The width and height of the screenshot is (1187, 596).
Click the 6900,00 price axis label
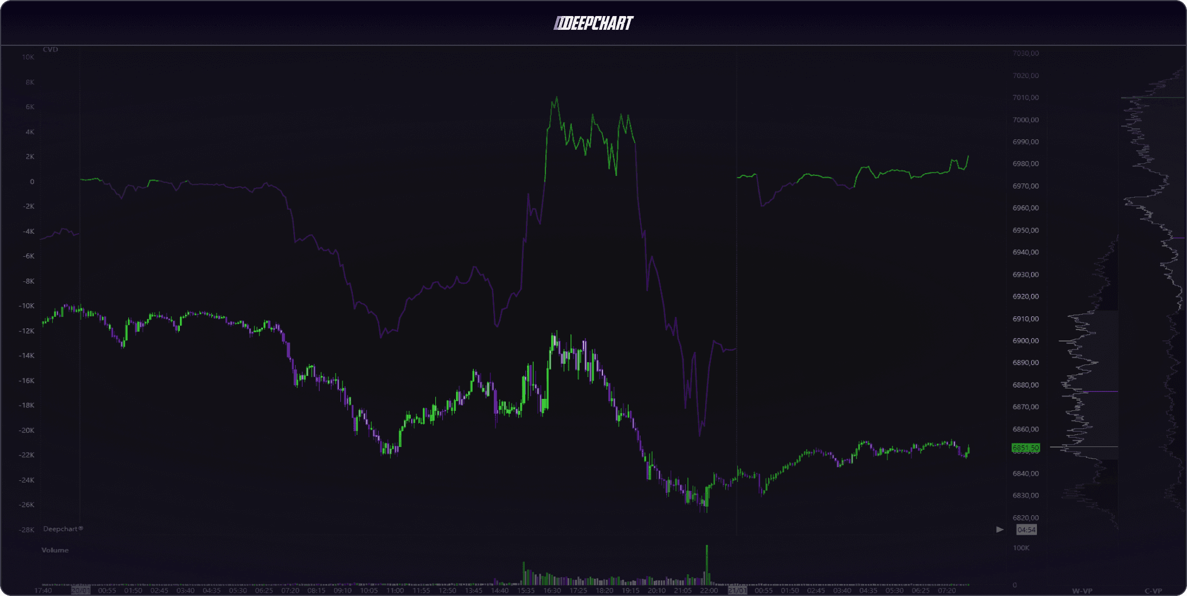[1025, 340]
